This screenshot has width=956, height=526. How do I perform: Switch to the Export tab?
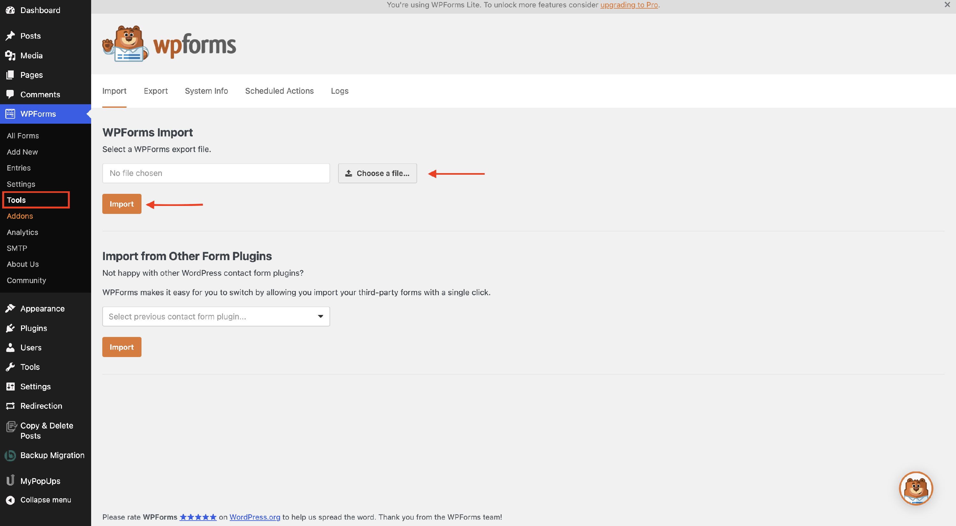(x=156, y=91)
